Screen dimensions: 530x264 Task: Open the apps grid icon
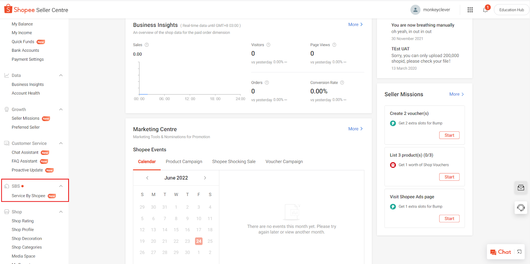(470, 10)
